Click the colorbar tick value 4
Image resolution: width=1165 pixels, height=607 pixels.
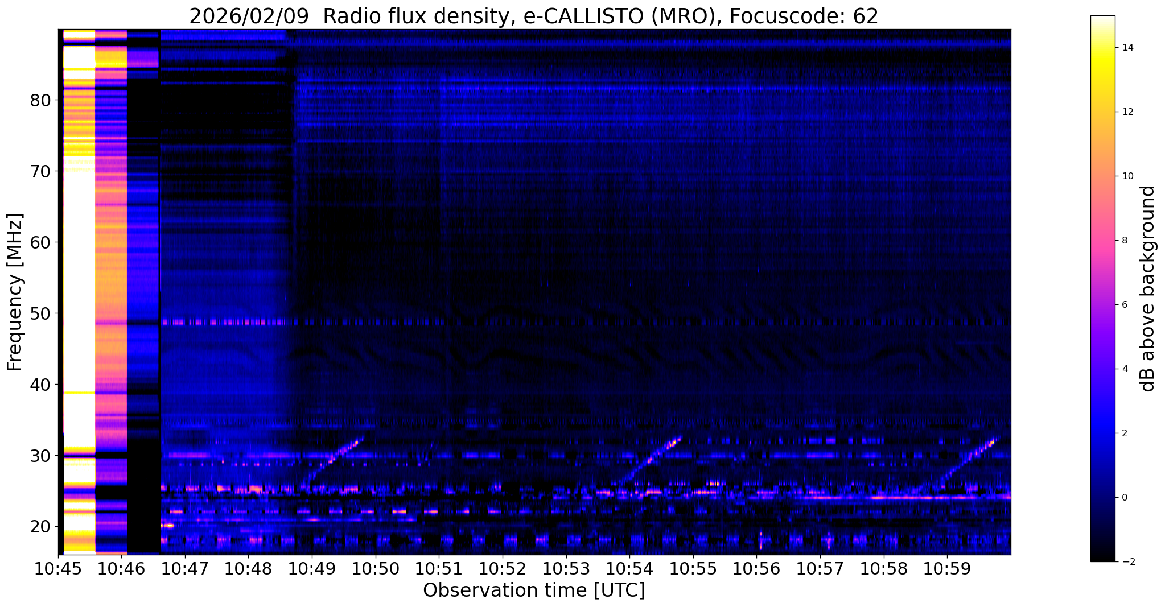click(x=1125, y=369)
